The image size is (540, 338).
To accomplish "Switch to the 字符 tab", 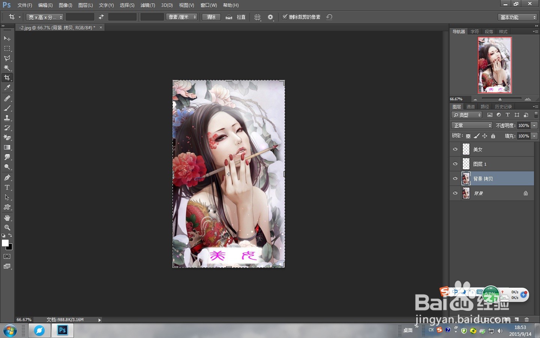I will point(475,32).
